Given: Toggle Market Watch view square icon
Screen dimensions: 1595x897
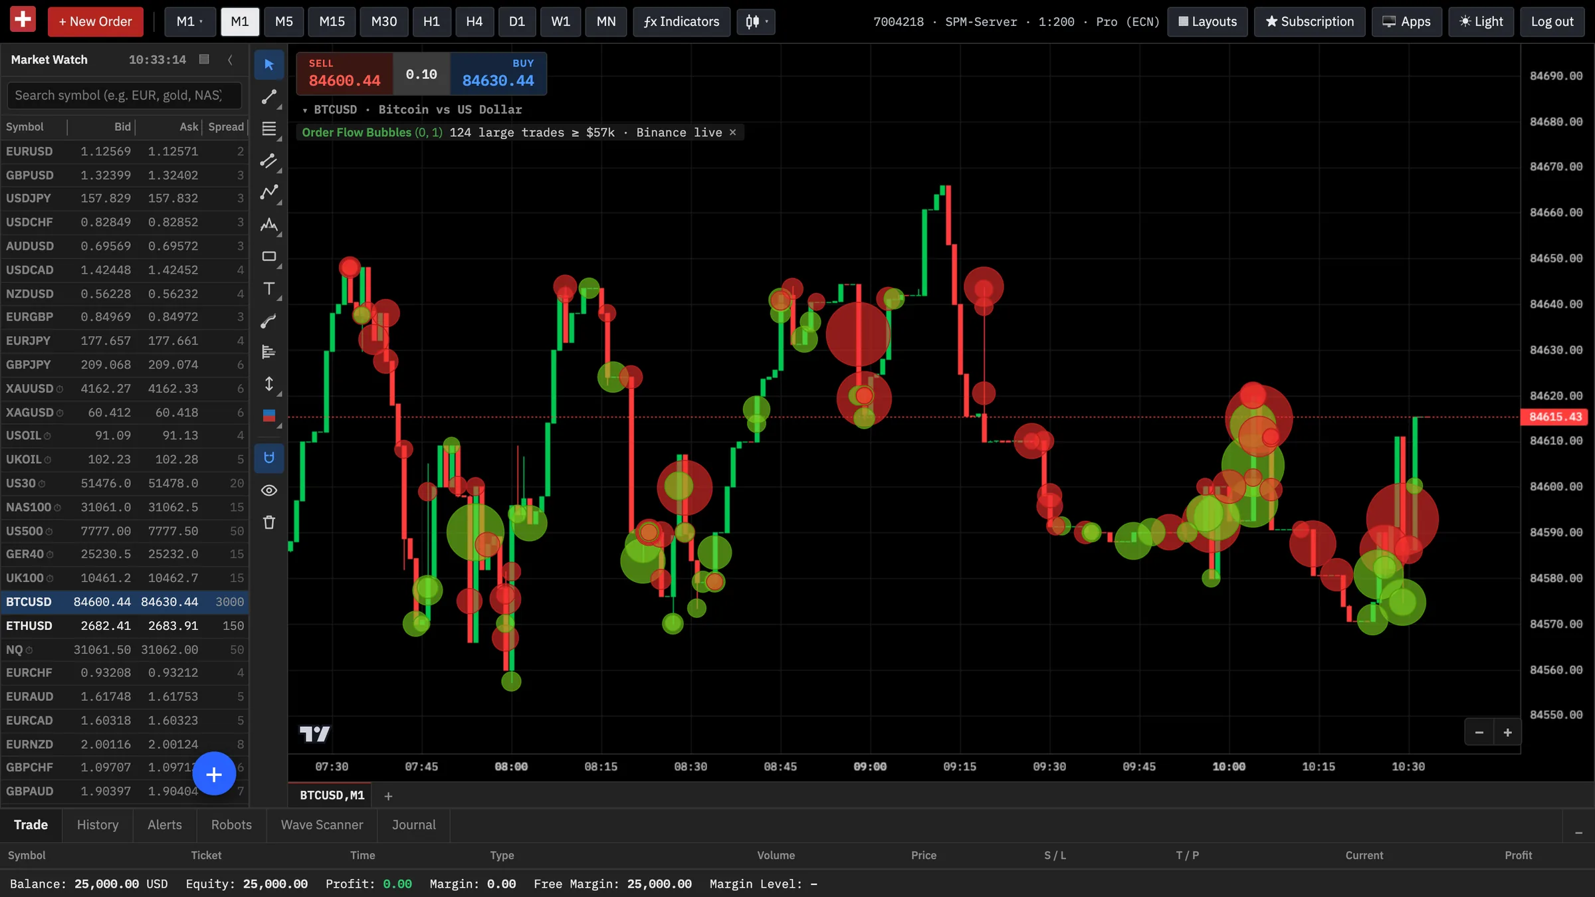Looking at the screenshot, I should [x=204, y=59].
